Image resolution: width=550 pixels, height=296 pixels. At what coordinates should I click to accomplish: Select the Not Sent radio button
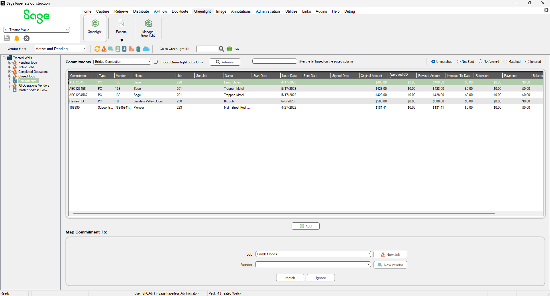click(459, 61)
